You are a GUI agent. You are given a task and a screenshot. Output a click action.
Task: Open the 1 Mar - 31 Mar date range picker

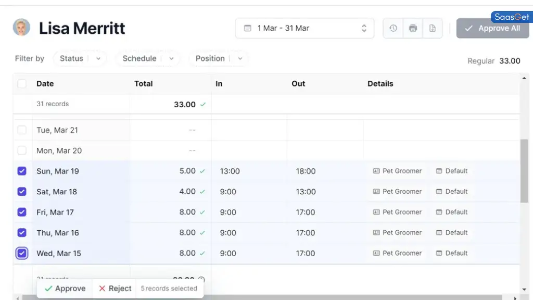tap(304, 28)
